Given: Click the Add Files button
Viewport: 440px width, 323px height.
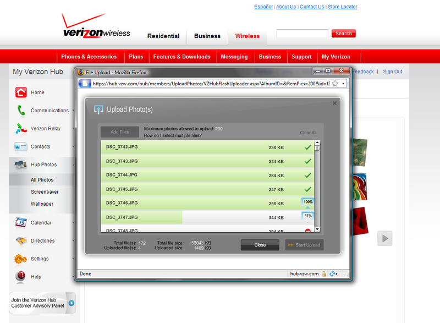Looking at the screenshot, I should point(120,132).
